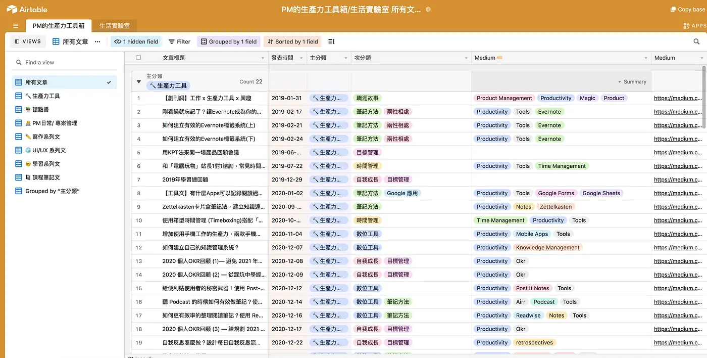Viewport: 707px width, 358px height.
Task: Select the 生產力工具 view in sidebar
Action: point(65,96)
